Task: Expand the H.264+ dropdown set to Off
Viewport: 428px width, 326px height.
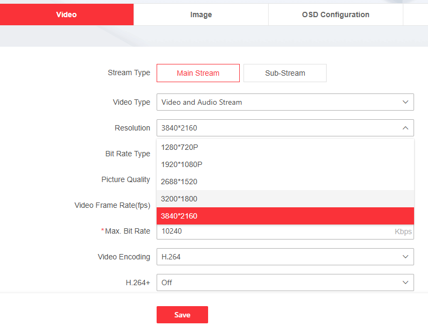Action: click(x=279, y=282)
